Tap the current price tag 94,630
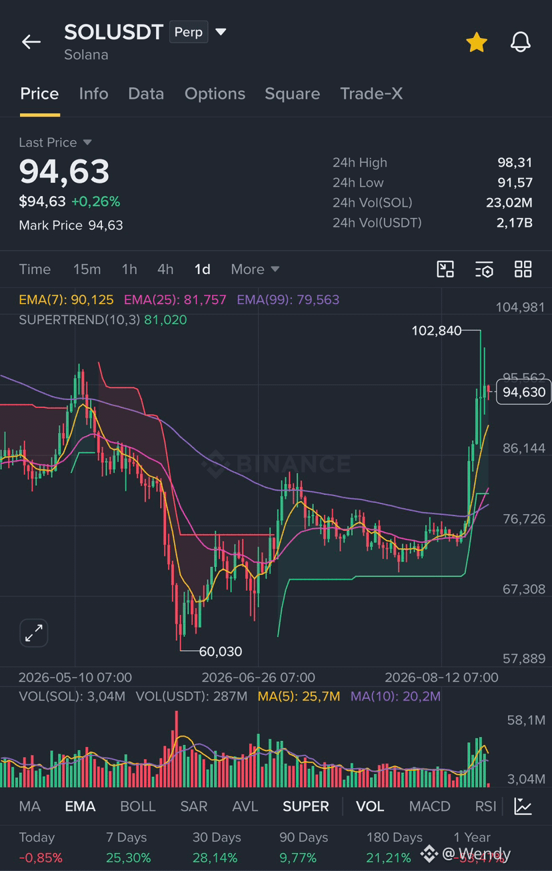 (x=524, y=392)
